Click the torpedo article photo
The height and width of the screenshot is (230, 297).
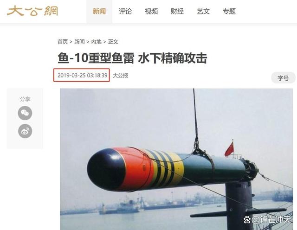tap(176, 159)
